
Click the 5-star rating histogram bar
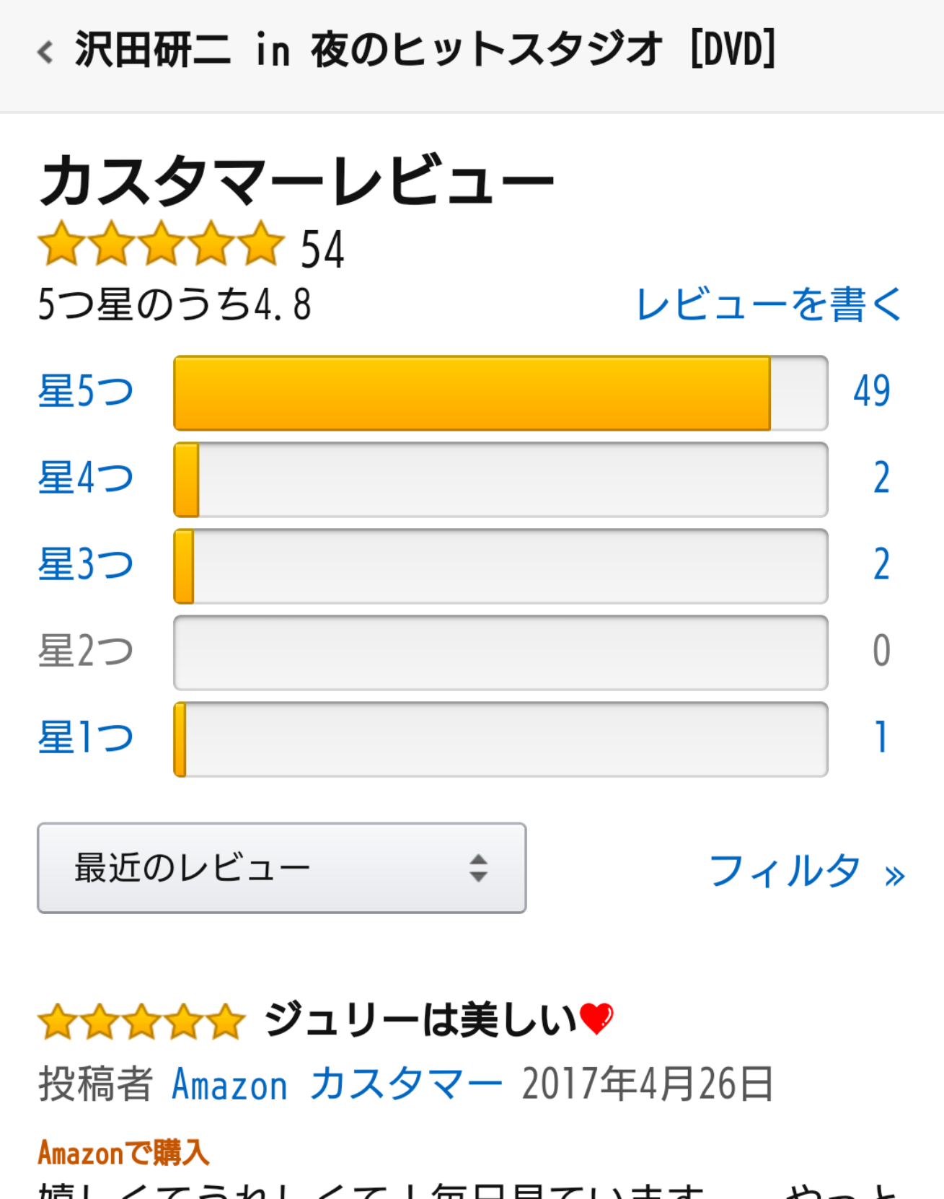500,393
